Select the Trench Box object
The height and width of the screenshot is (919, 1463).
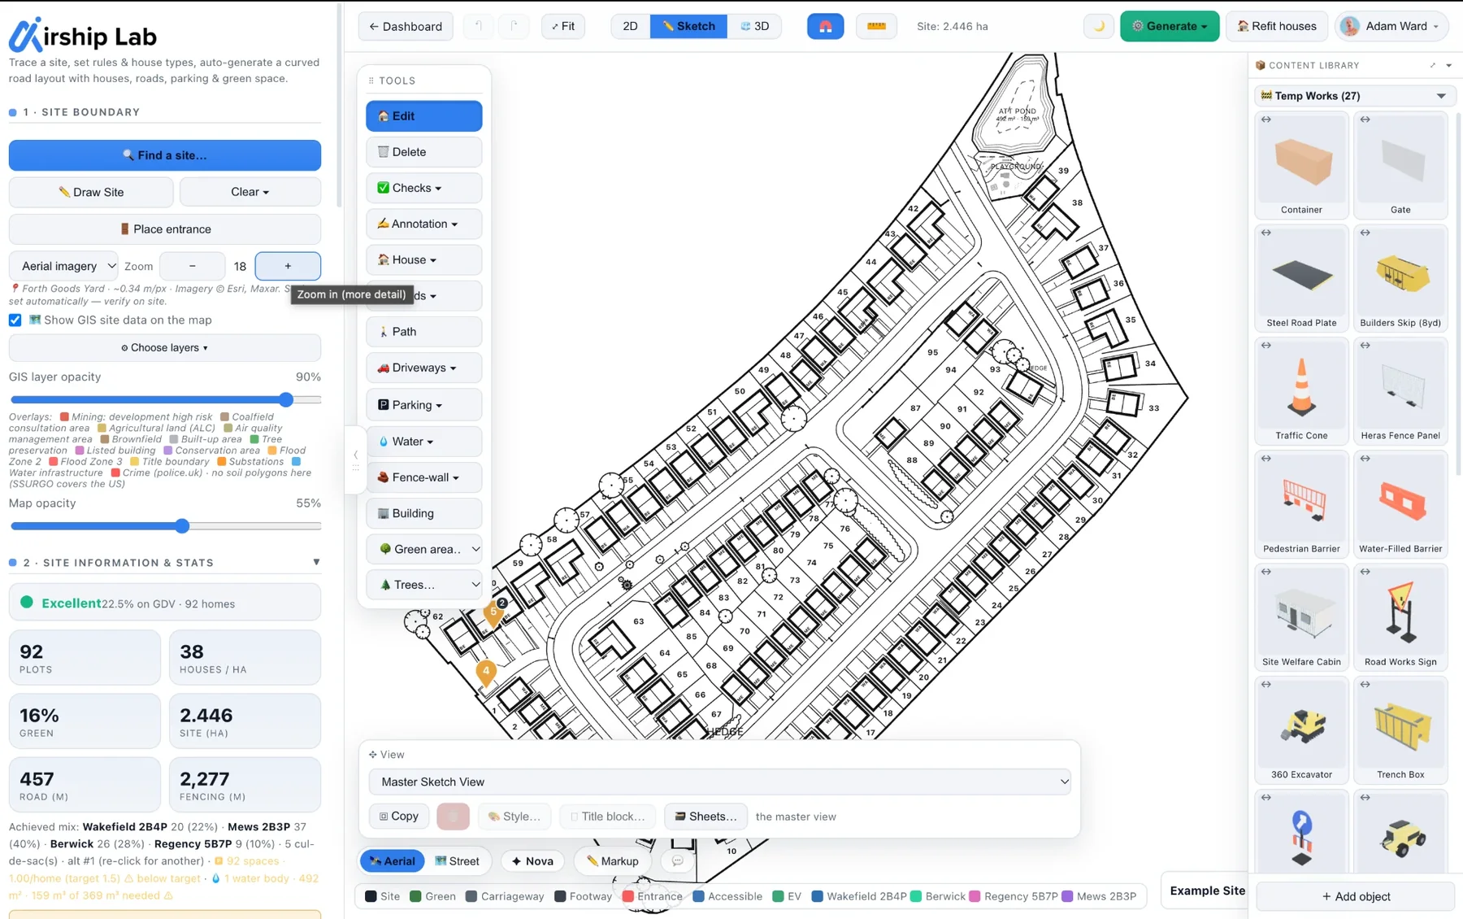tap(1400, 730)
